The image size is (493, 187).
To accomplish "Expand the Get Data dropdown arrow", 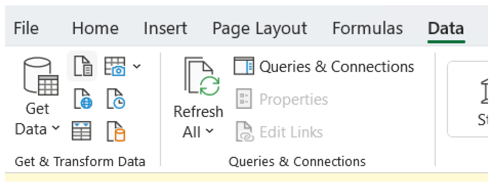I will (56, 128).
